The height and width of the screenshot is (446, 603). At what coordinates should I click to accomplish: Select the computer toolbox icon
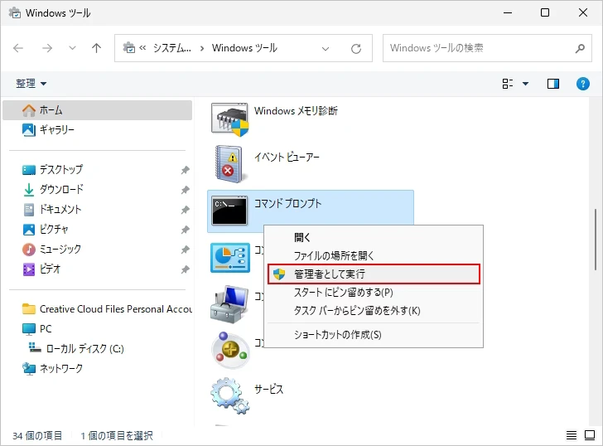(x=229, y=304)
